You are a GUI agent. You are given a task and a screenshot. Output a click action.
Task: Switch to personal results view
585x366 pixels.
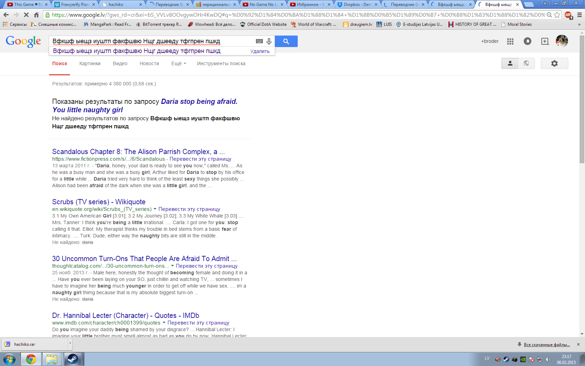(510, 63)
